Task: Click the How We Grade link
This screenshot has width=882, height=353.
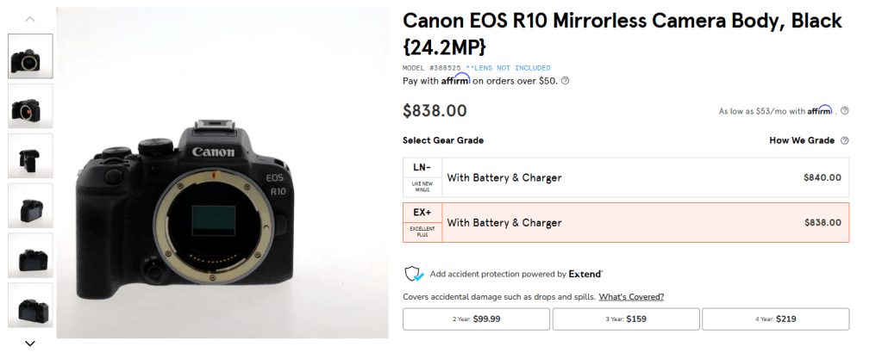Action: 802,140
